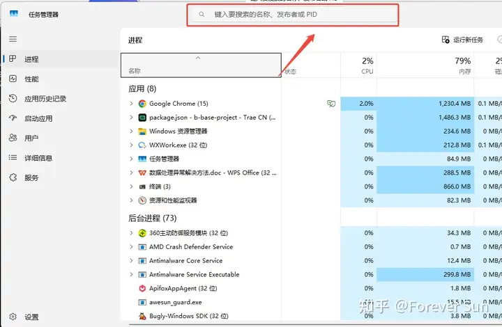Expand the WPS Office process group
This screenshot has height=327, width=502.
pyautogui.click(x=131, y=173)
